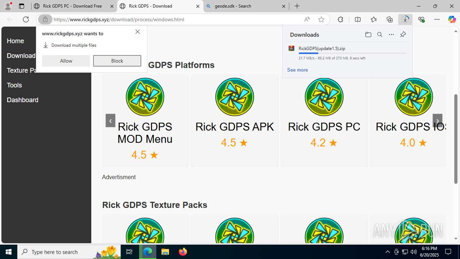460x259 pixels.
Task: Block downloading multiple files
Action: [x=117, y=61]
